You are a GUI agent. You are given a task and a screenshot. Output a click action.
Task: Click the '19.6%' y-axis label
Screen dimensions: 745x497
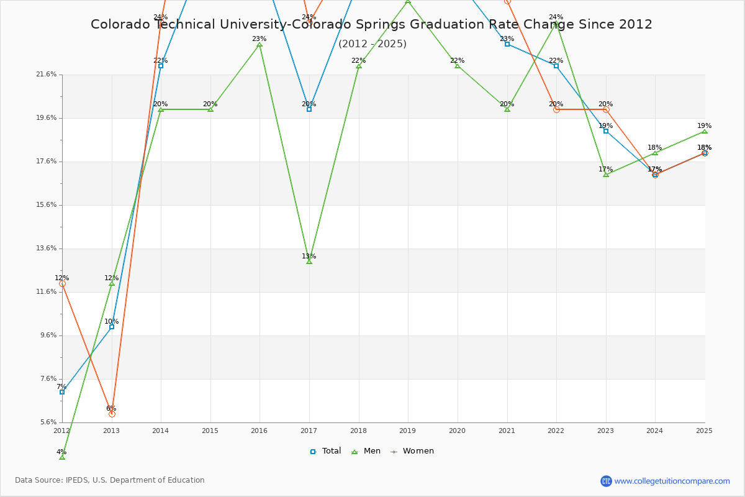pyautogui.click(x=47, y=118)
